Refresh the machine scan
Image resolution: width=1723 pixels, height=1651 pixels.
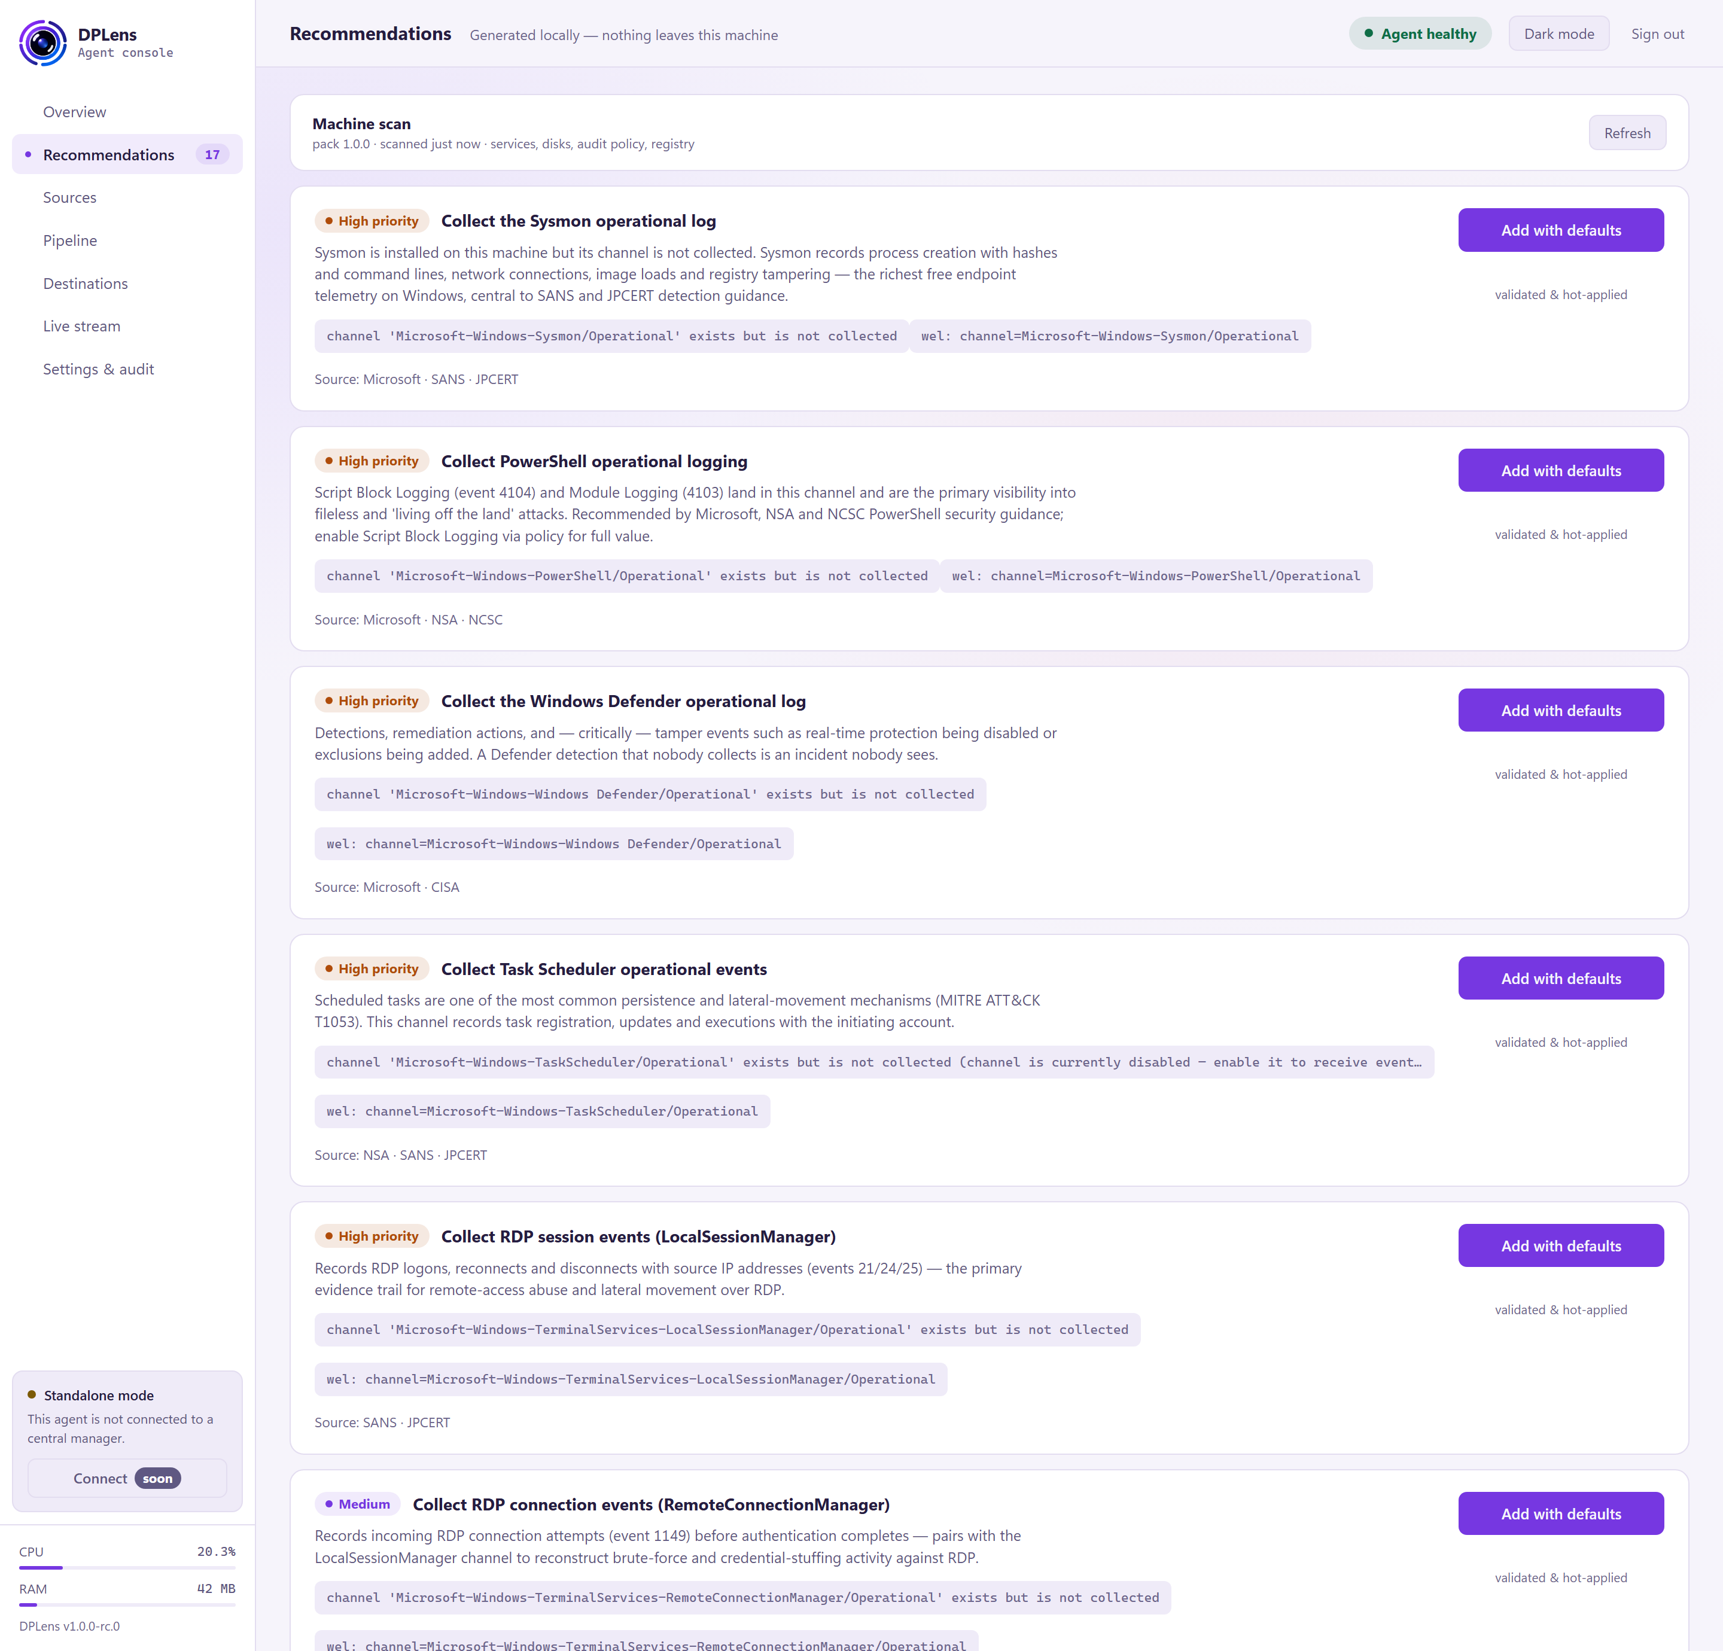click(x=1626, y=133)
